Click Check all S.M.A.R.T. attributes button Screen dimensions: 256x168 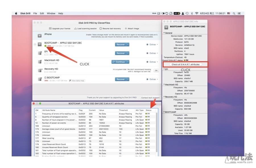coord(185,64)
